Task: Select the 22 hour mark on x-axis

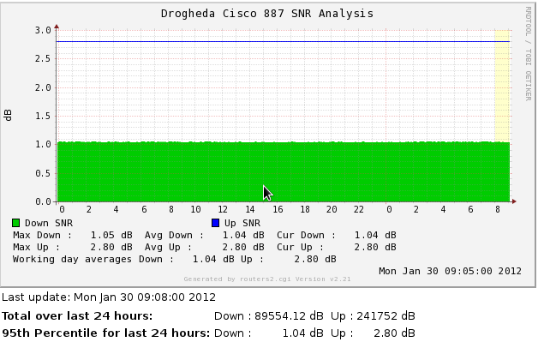Action: [359, 209]
